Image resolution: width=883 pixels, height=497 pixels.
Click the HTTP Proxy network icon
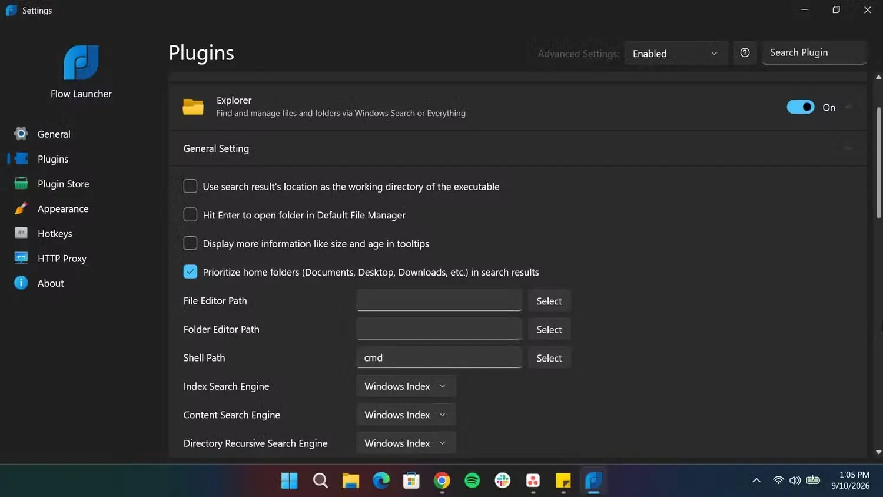point(21,258)
